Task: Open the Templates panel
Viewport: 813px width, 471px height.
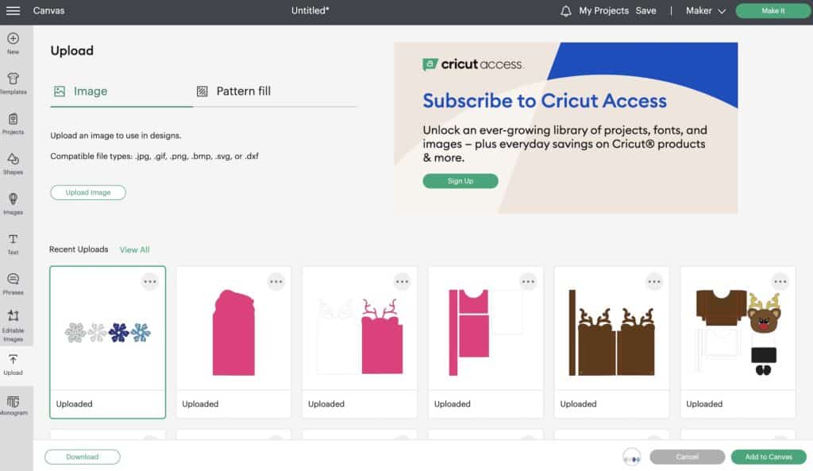Action: (13, 83)
